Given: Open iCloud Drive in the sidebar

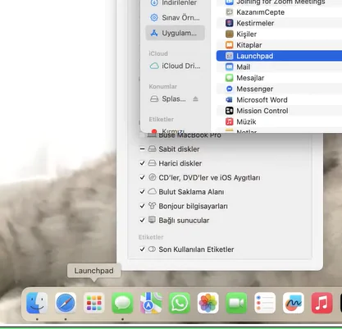Looking at the screenshot, I should [175, 66].
